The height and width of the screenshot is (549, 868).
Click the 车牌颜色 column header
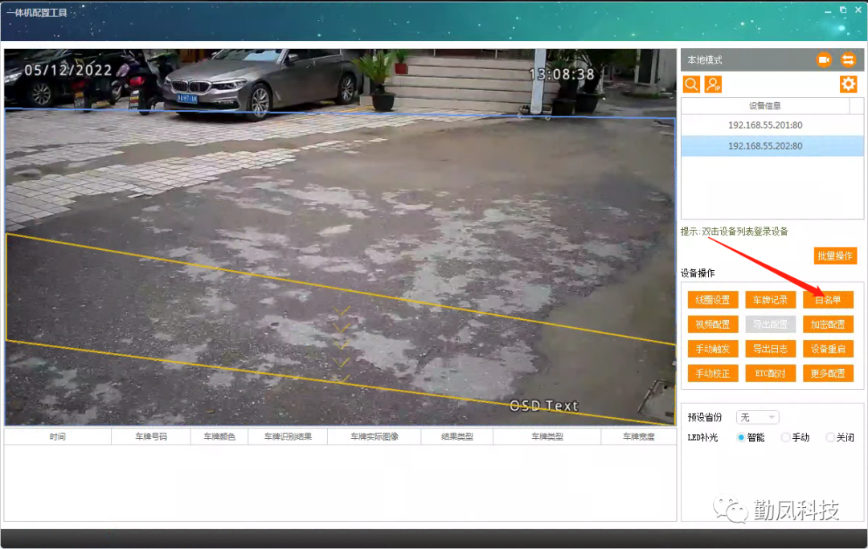[x=219, y=436]
